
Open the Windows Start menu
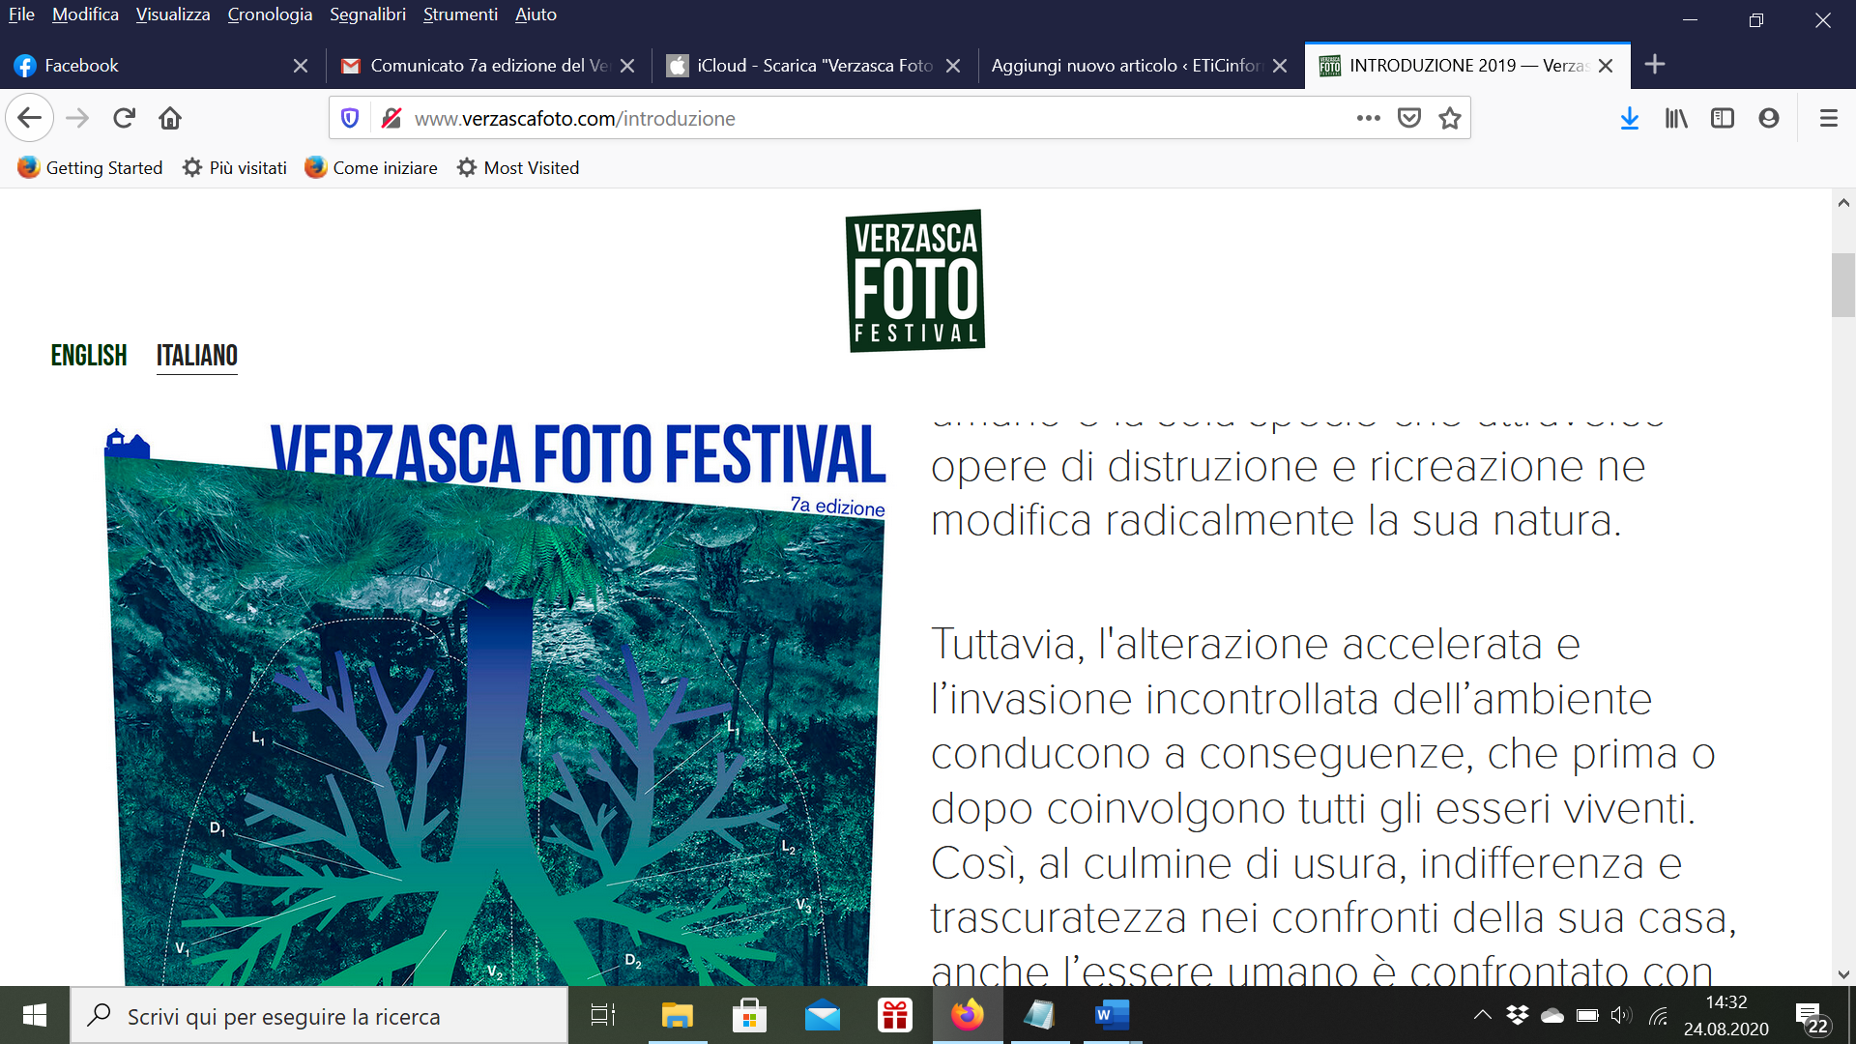coord(35,1015)
